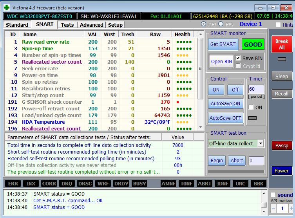
Task: Switch to the Setup tab
Action: [115, 25]
